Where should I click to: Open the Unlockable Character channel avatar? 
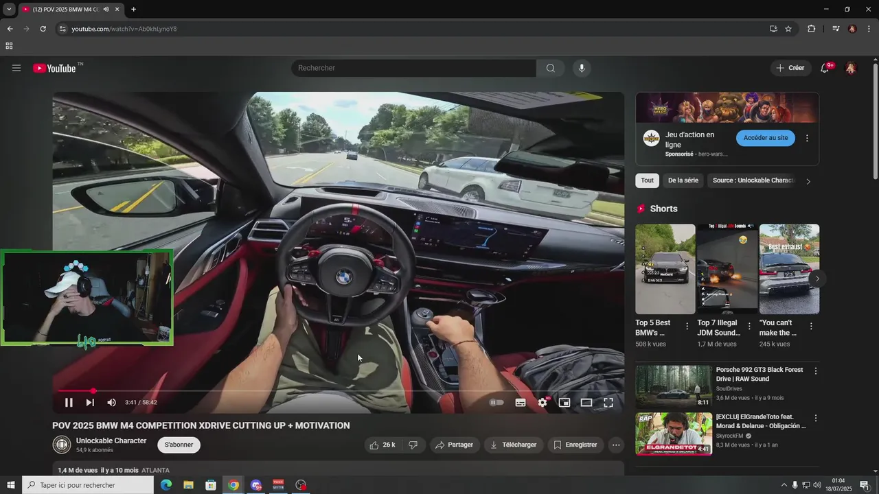tap(62, 445)
